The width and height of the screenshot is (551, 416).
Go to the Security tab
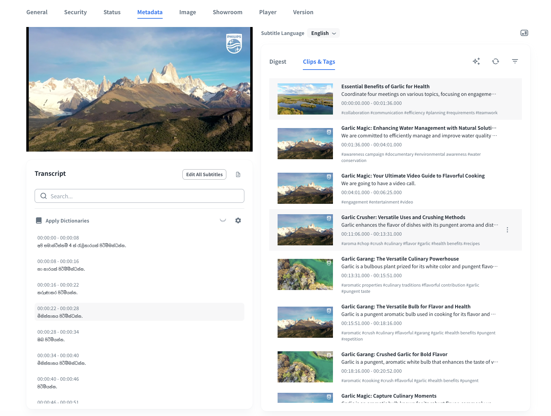click(75, 12)
